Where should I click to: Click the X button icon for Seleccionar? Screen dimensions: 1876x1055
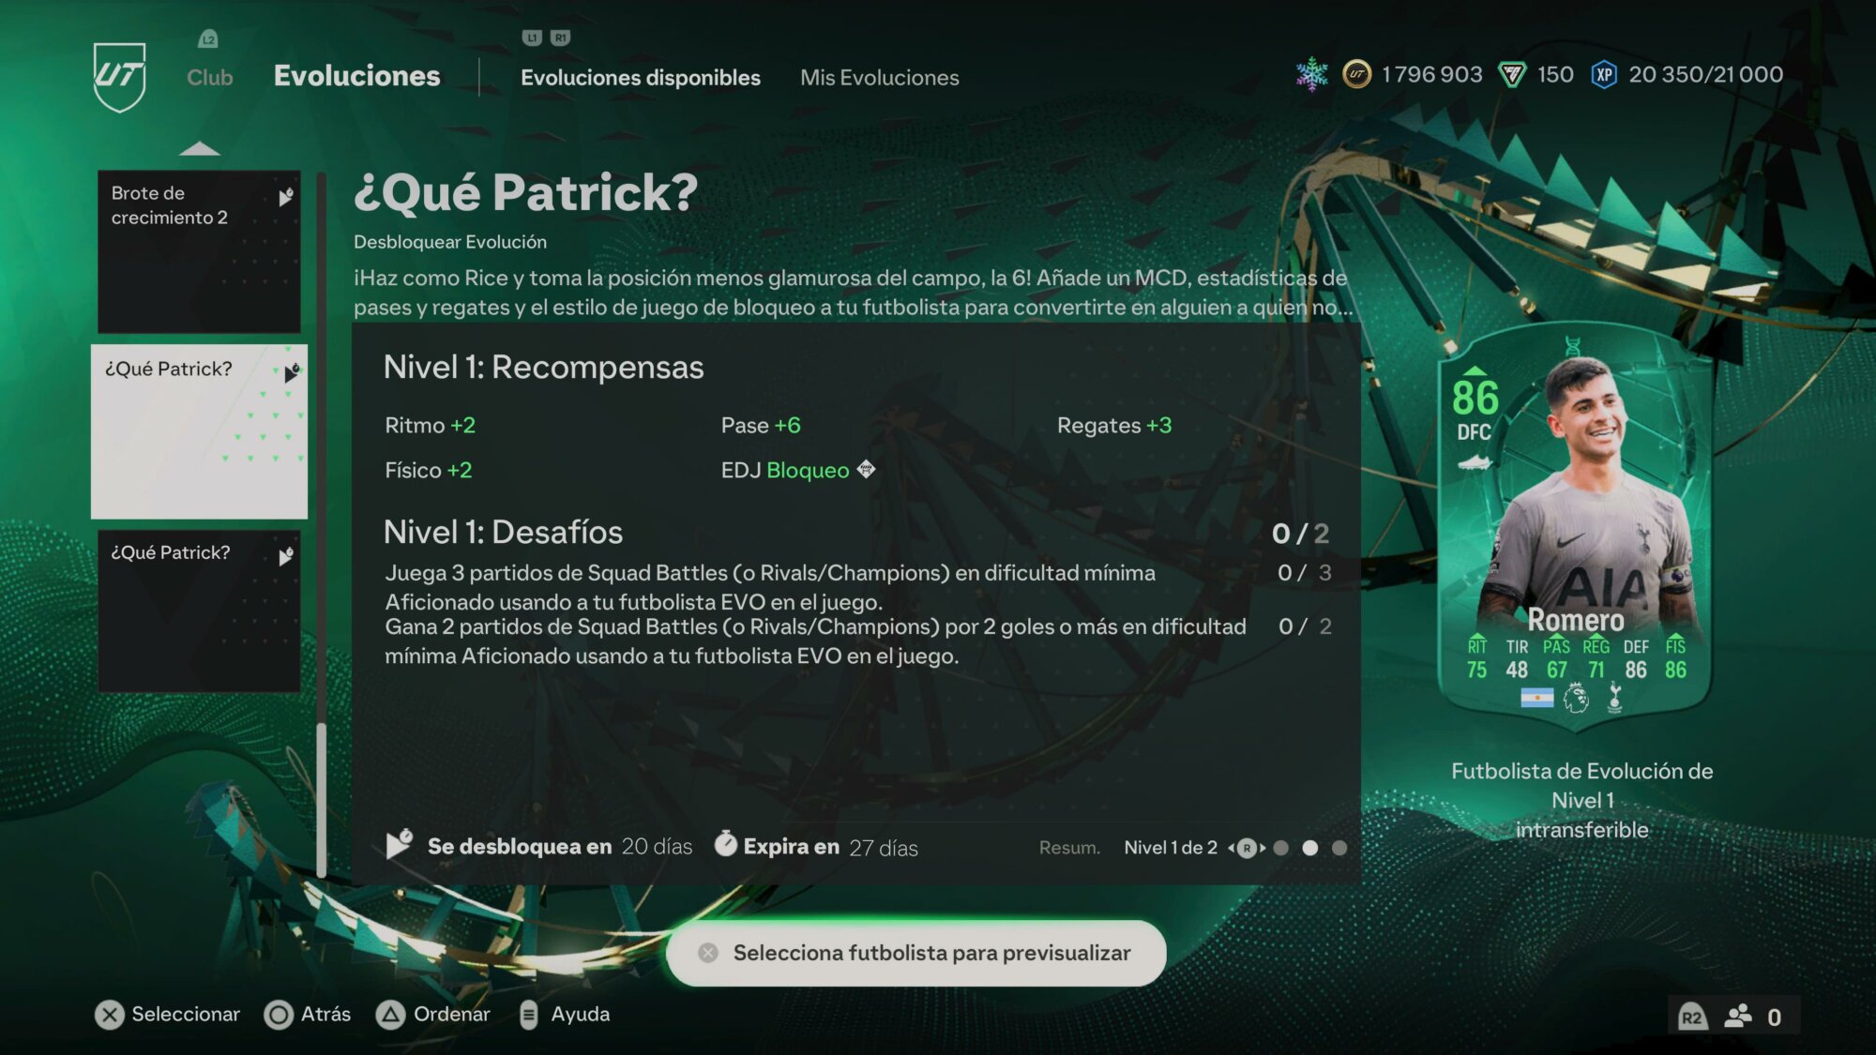point(110,1015)
